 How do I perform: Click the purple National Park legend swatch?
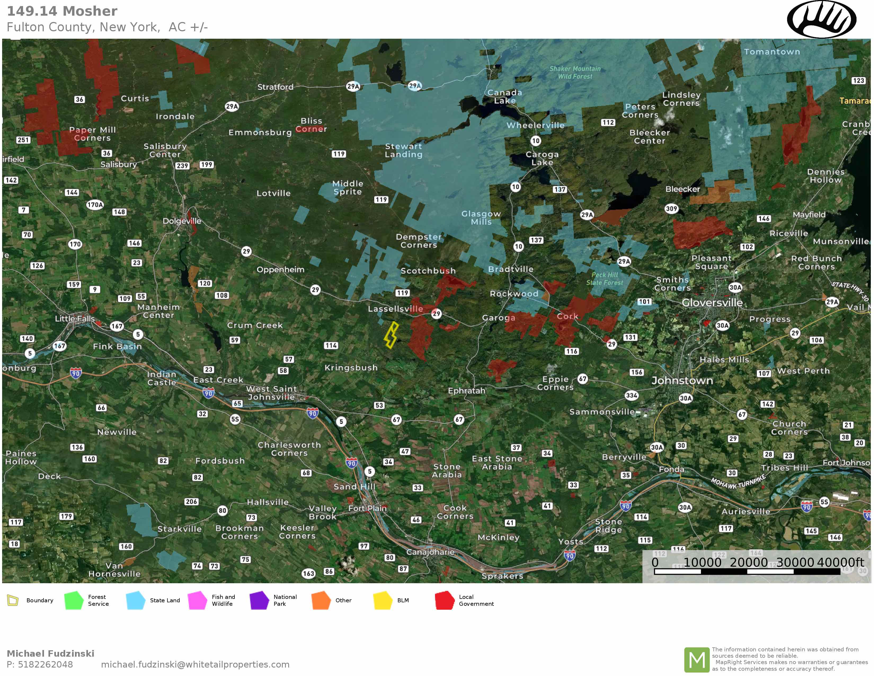point(259,600)
